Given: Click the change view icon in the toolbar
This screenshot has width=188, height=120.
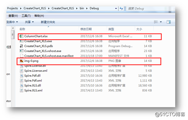Looking at the screenshot, I should 156,22.
